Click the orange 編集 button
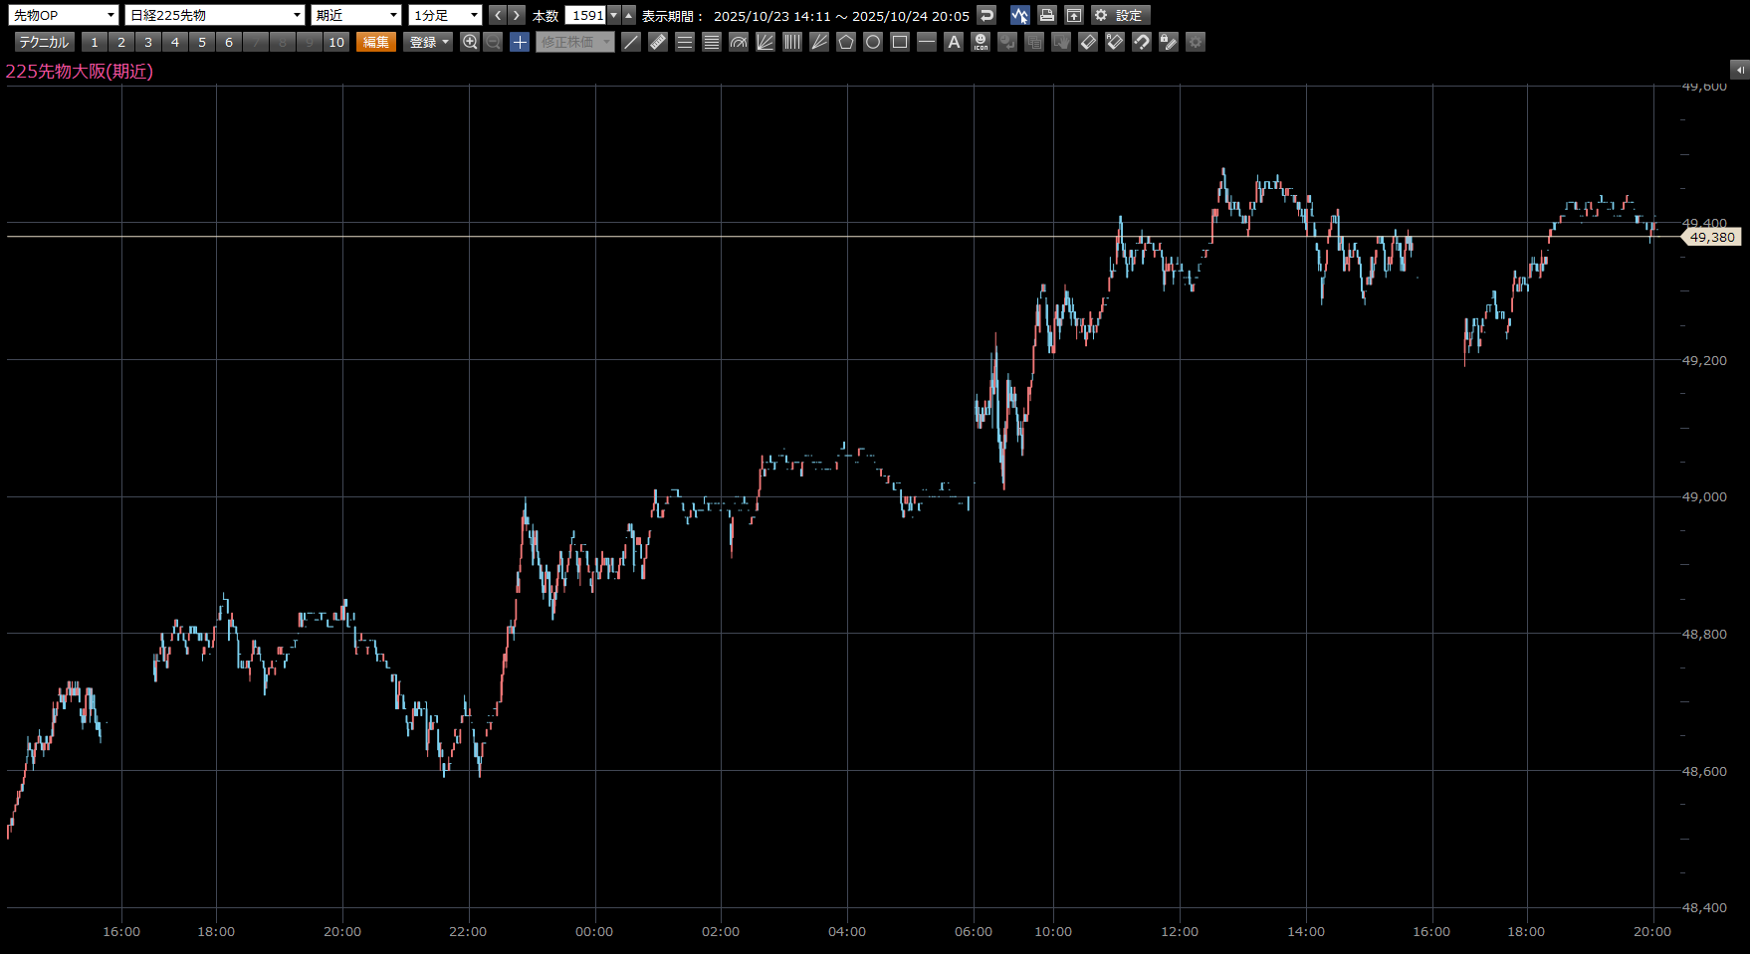 click(x=376, y=42)
